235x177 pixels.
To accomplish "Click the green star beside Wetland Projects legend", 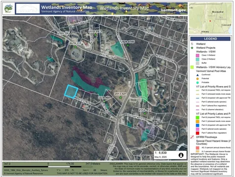I will click(x=192, y=48).
